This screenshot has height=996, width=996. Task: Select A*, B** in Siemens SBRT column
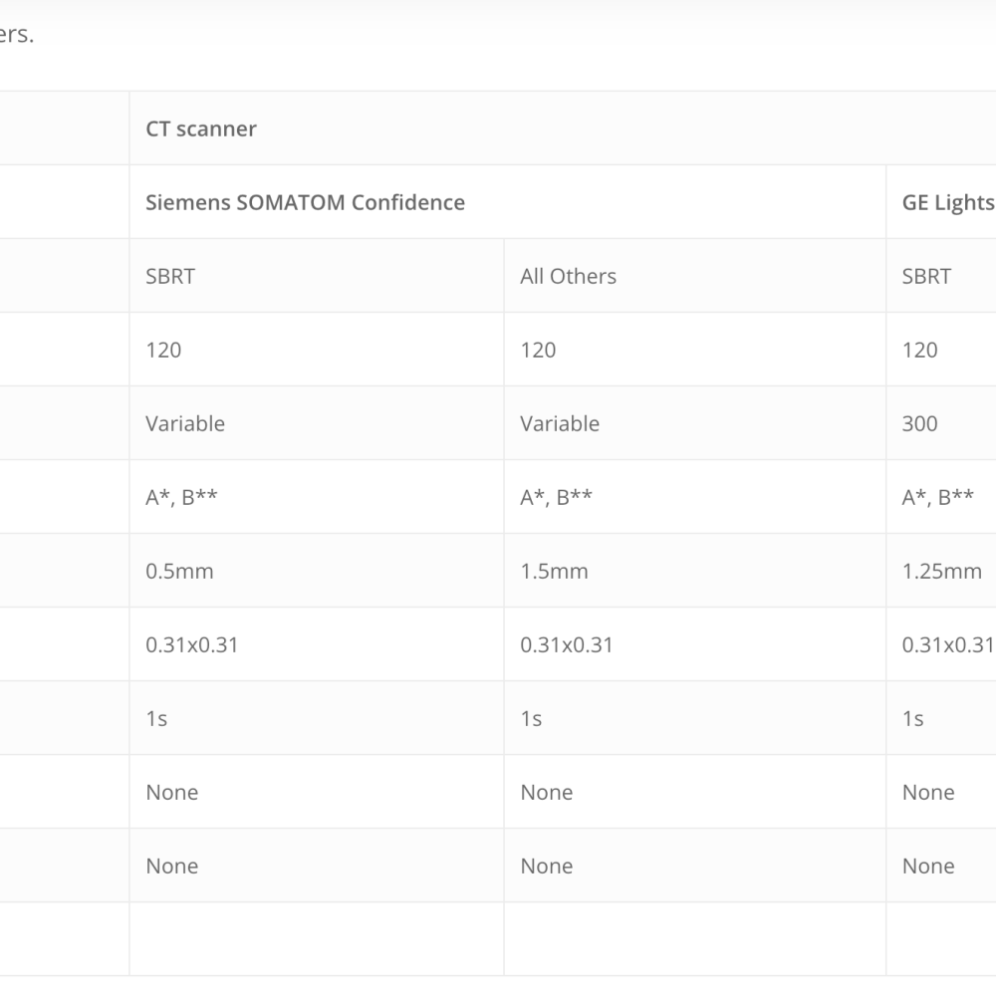click(181, 497)
